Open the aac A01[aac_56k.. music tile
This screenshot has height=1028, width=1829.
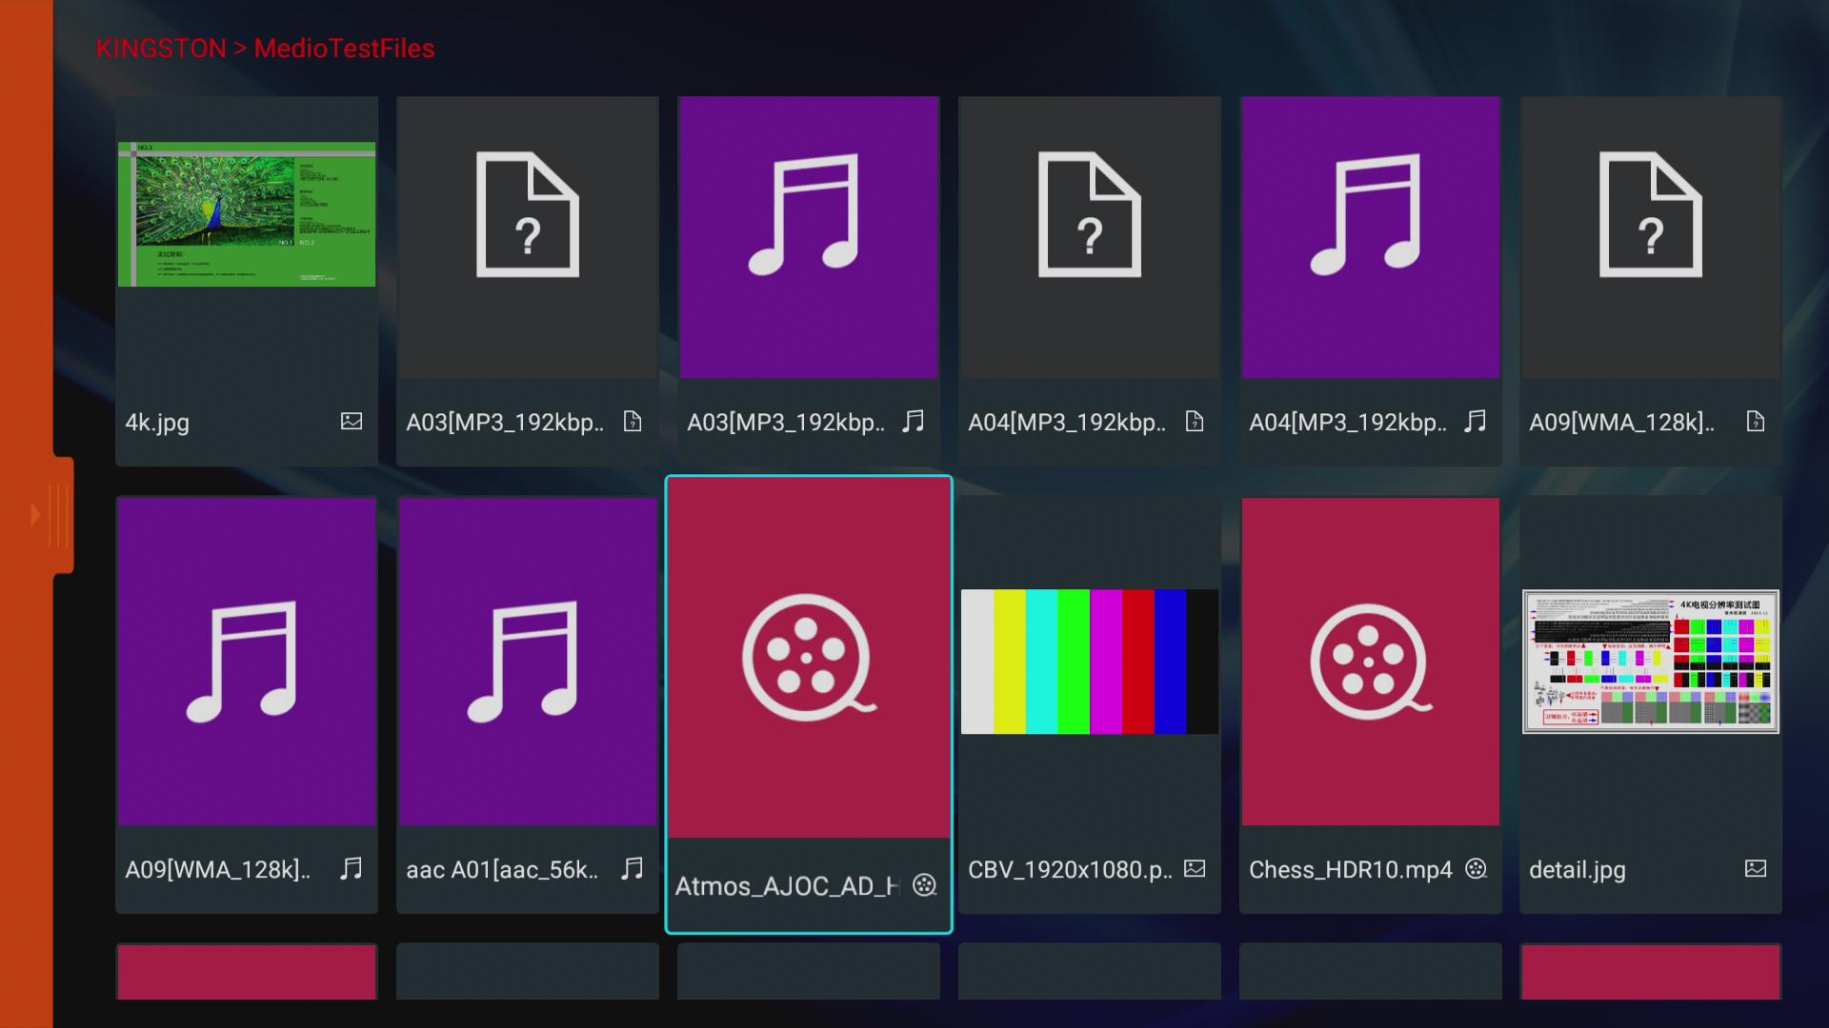point(528,662)
